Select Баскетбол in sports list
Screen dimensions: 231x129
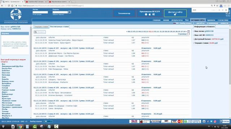click(x=6, y=68)
